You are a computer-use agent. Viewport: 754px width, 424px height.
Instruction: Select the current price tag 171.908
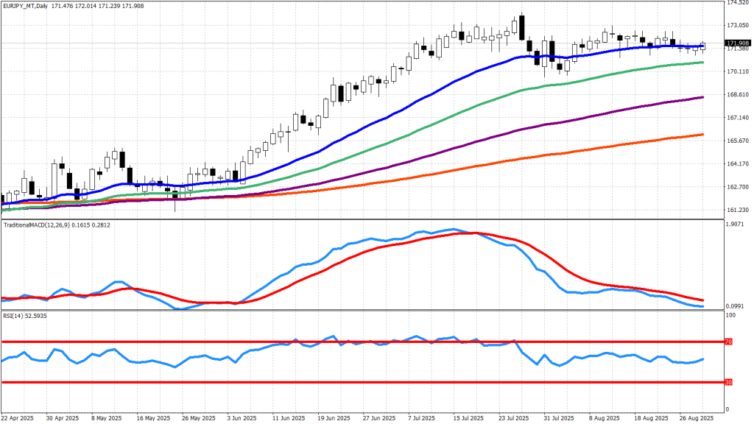[737, 43]
